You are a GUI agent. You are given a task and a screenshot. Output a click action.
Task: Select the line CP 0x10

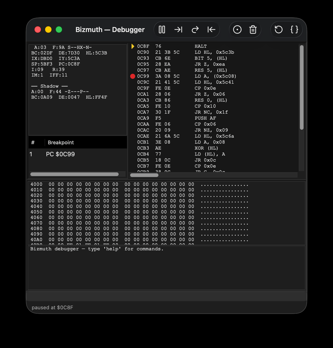tap(213, 106)
